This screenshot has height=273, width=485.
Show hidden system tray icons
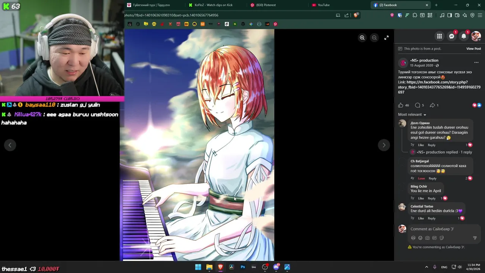(426, 267)
